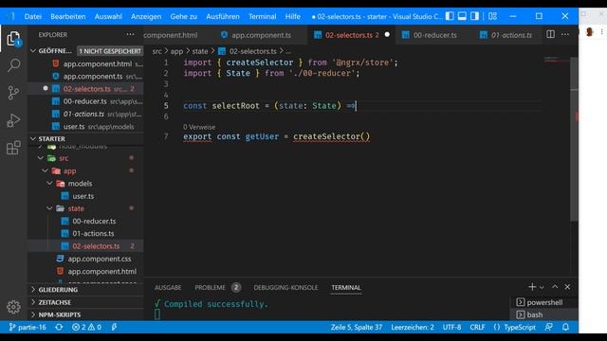The width and height of the screenshot is (607, 341).
Task: Click the partie-16 git branch indicator
Action: [x=28, y=327]
